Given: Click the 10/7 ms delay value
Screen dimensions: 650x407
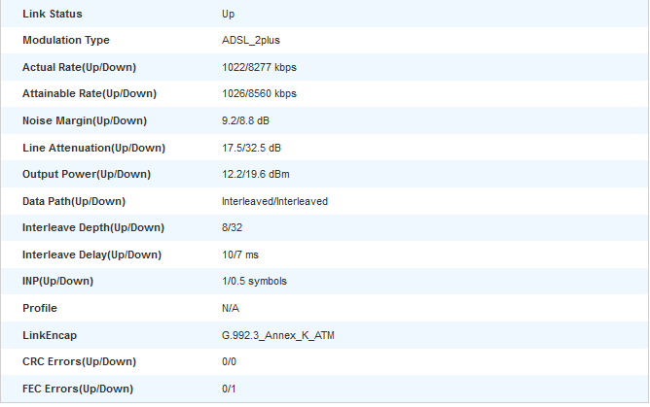Looking at the screenshot, I should pyautogui.click(x=240, y=254).
